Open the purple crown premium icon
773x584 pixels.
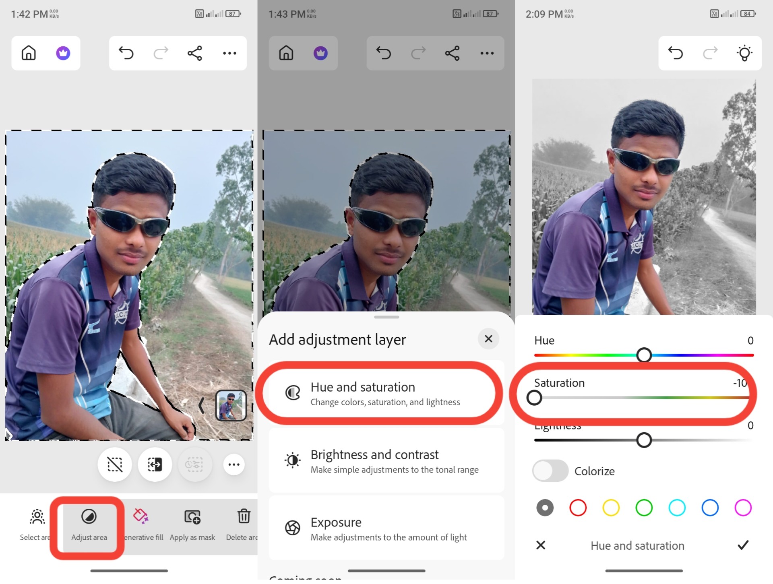tap(63, 53)
